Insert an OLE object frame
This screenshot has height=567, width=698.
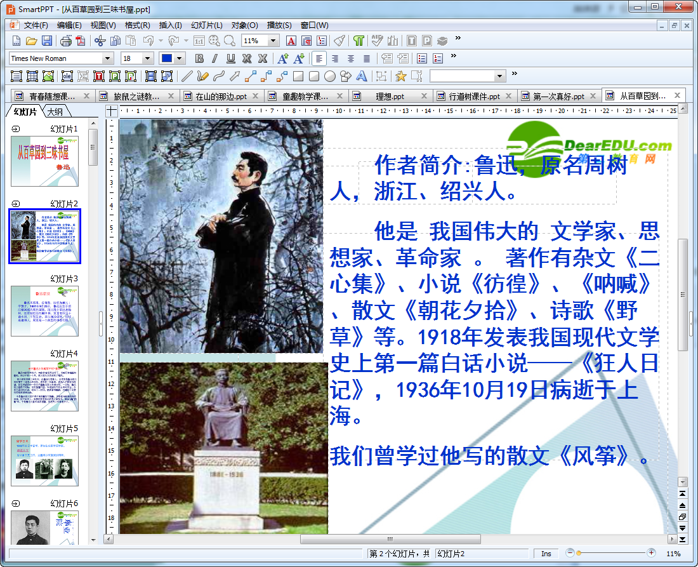pyautogui.click(x=67, y=76)
